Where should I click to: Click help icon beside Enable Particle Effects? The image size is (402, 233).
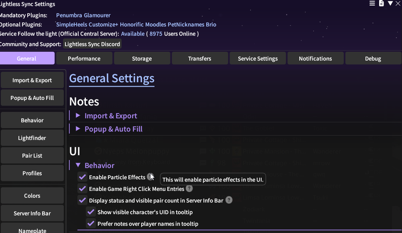(x=150, y=177)
